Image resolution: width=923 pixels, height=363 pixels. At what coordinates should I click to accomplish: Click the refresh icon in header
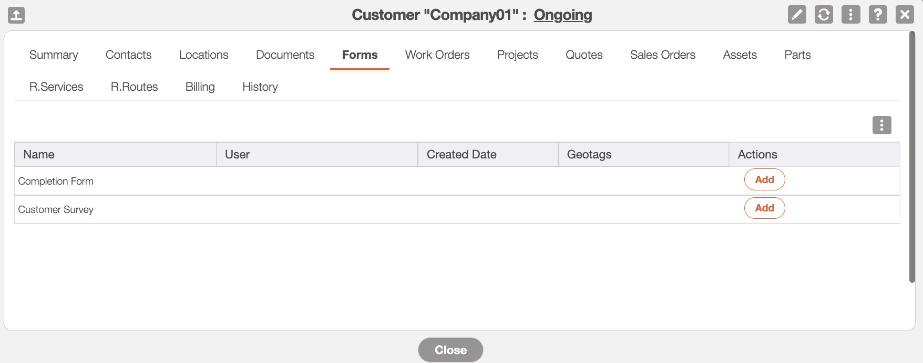tap(824, 15)
